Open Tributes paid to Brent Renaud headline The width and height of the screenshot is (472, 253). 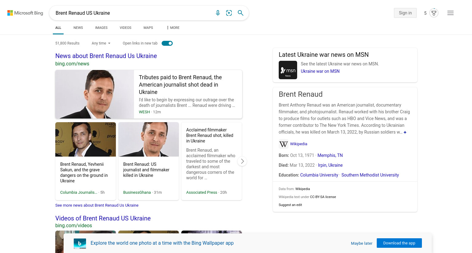tap(180, 85)
